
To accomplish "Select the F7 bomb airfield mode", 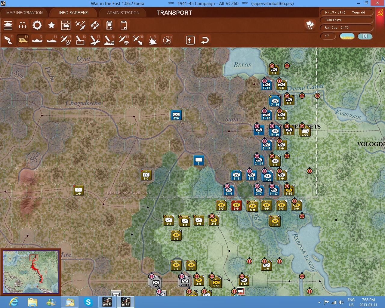I will 95,40.
